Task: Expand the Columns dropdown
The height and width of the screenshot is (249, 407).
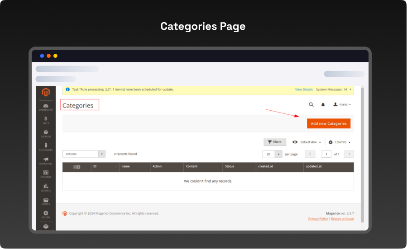Action: pos(340,142)
